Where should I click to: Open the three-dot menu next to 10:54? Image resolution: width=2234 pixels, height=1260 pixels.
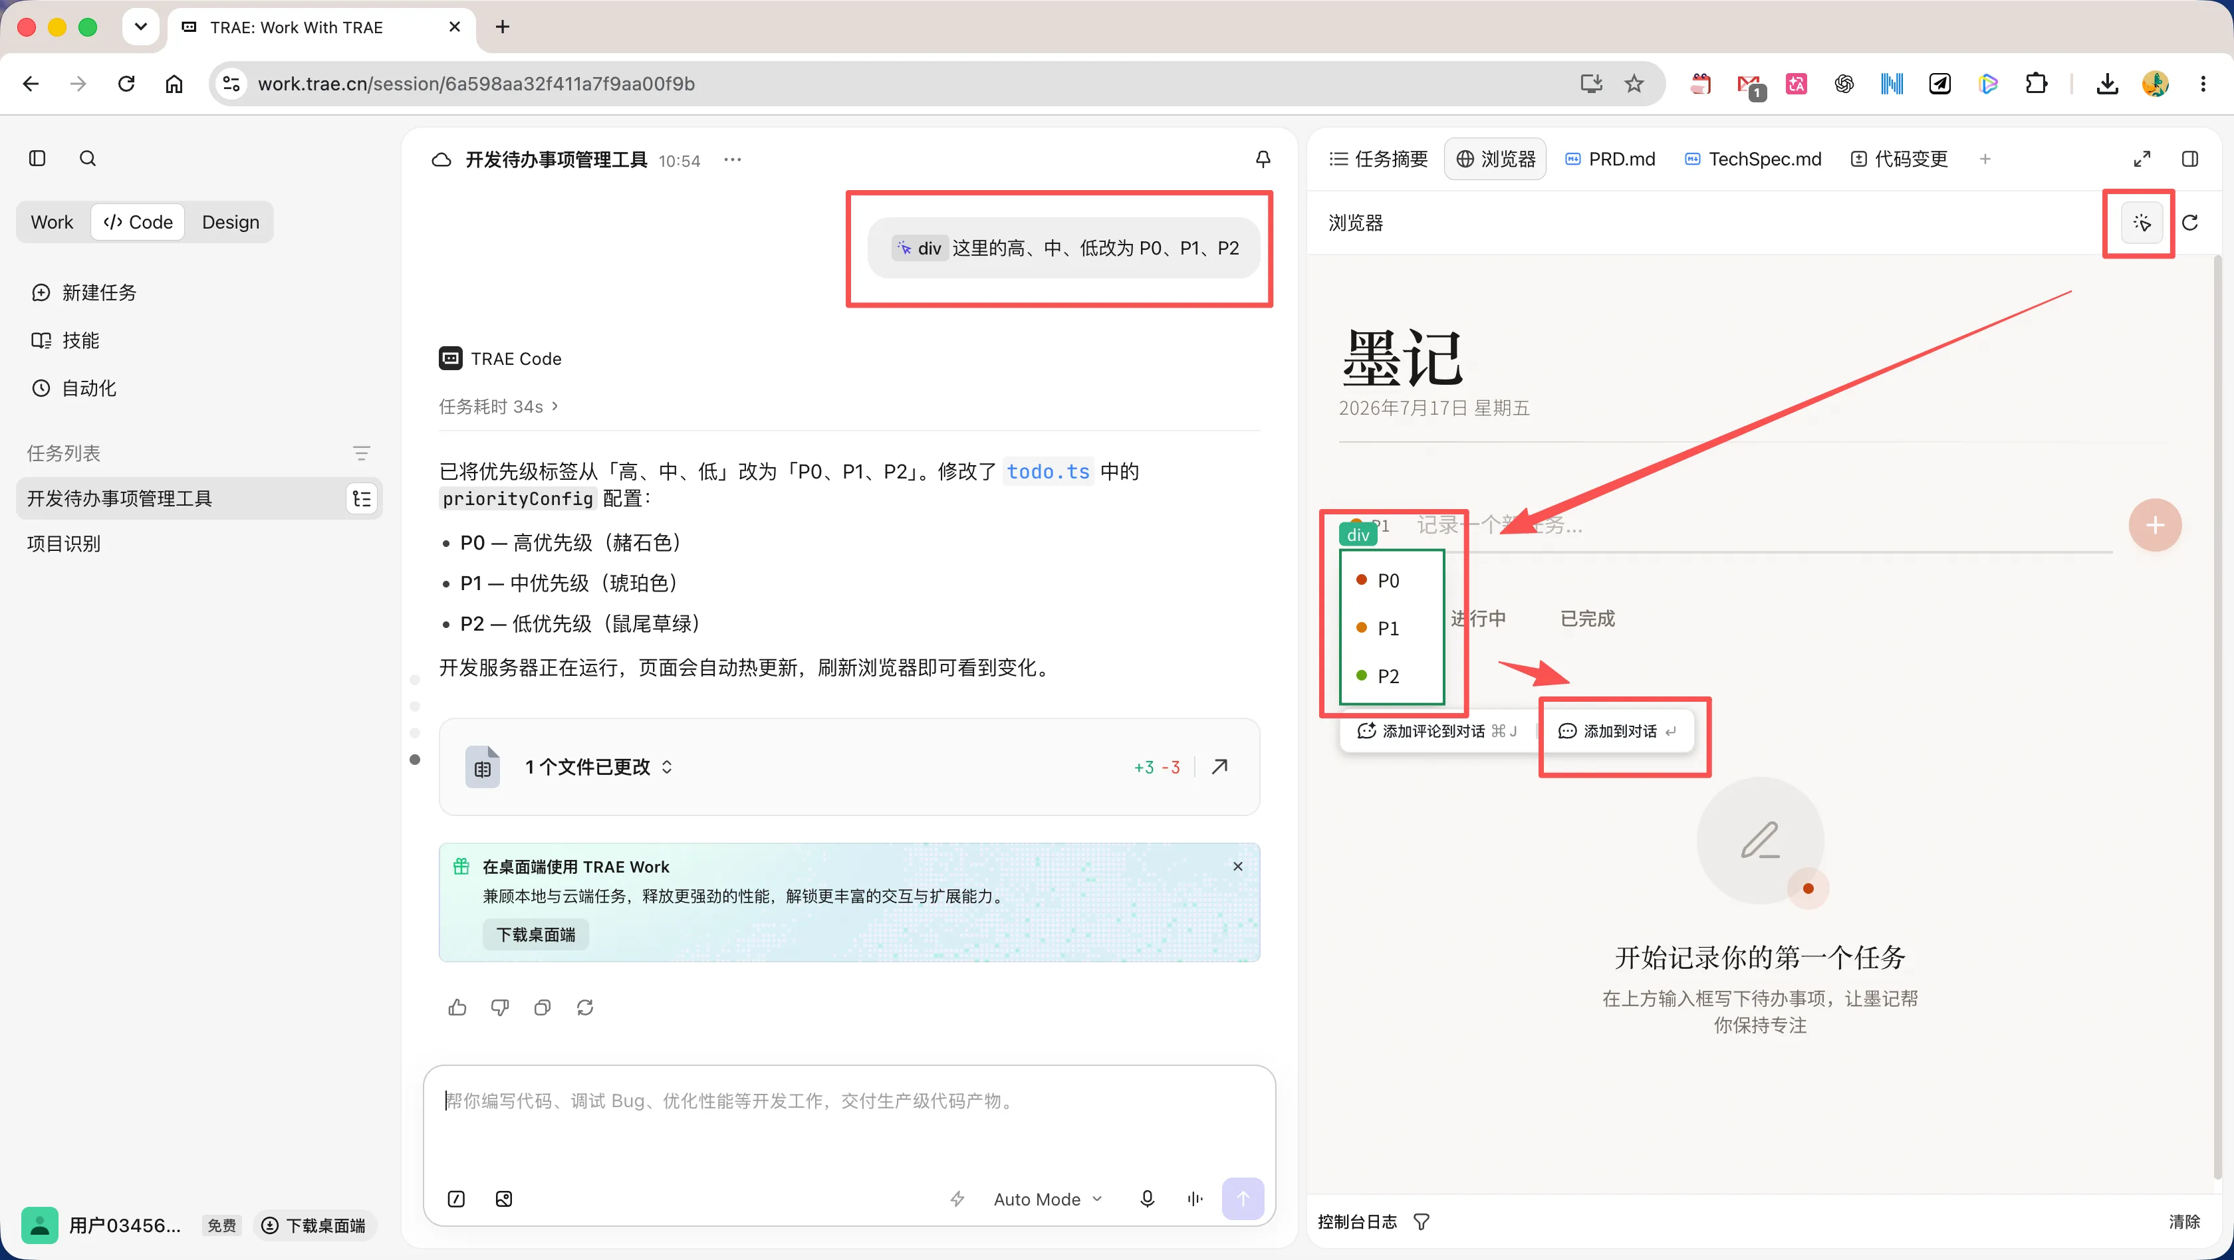733,159
